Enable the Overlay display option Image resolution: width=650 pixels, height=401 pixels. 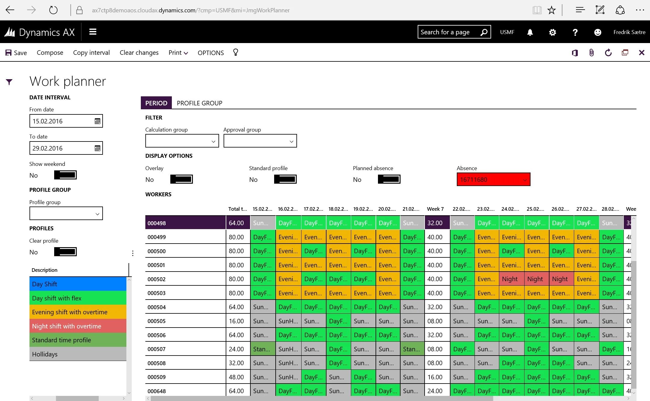(x=181, y=179)
